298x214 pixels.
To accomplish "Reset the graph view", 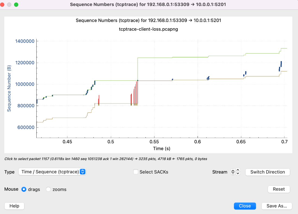I will coord(279,189).
